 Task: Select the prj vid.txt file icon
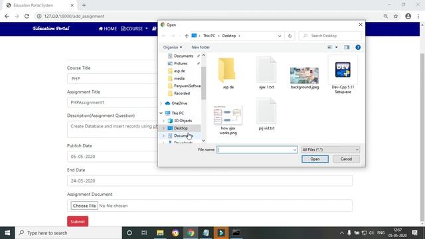[266, 111]
